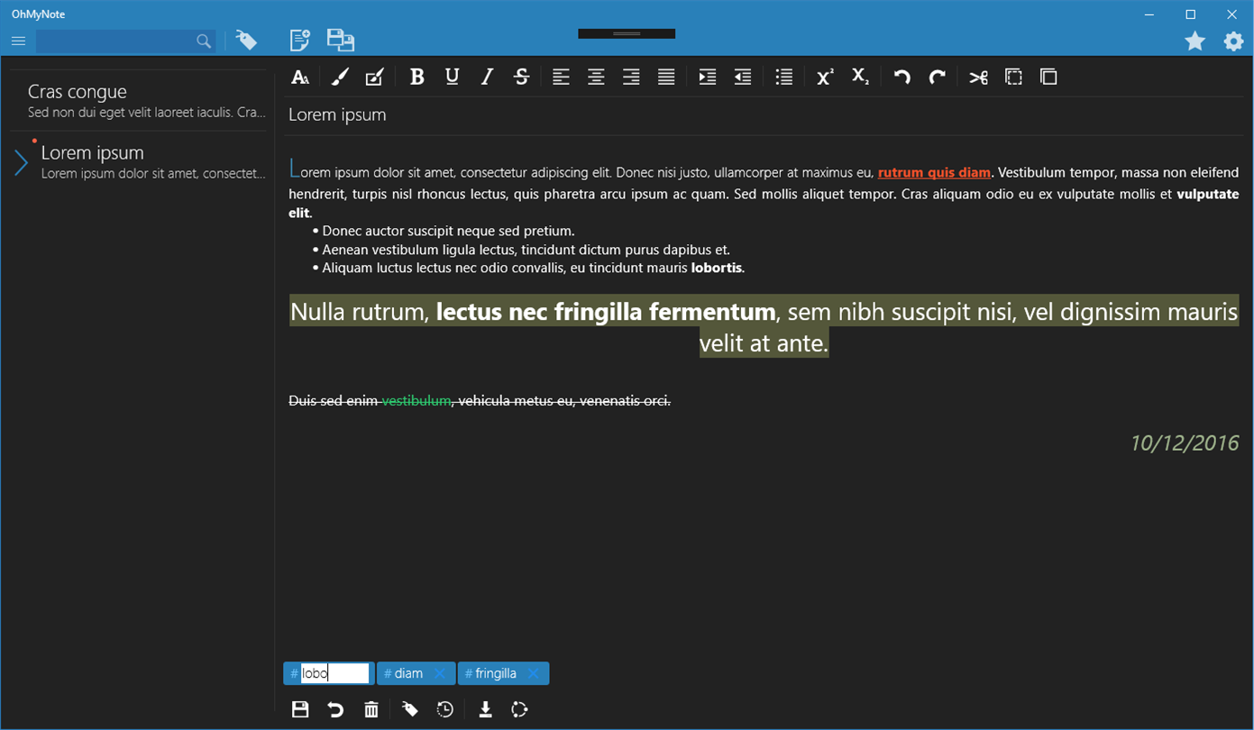
Task: Decrease paragraph indent
Action: click(743, 78)
